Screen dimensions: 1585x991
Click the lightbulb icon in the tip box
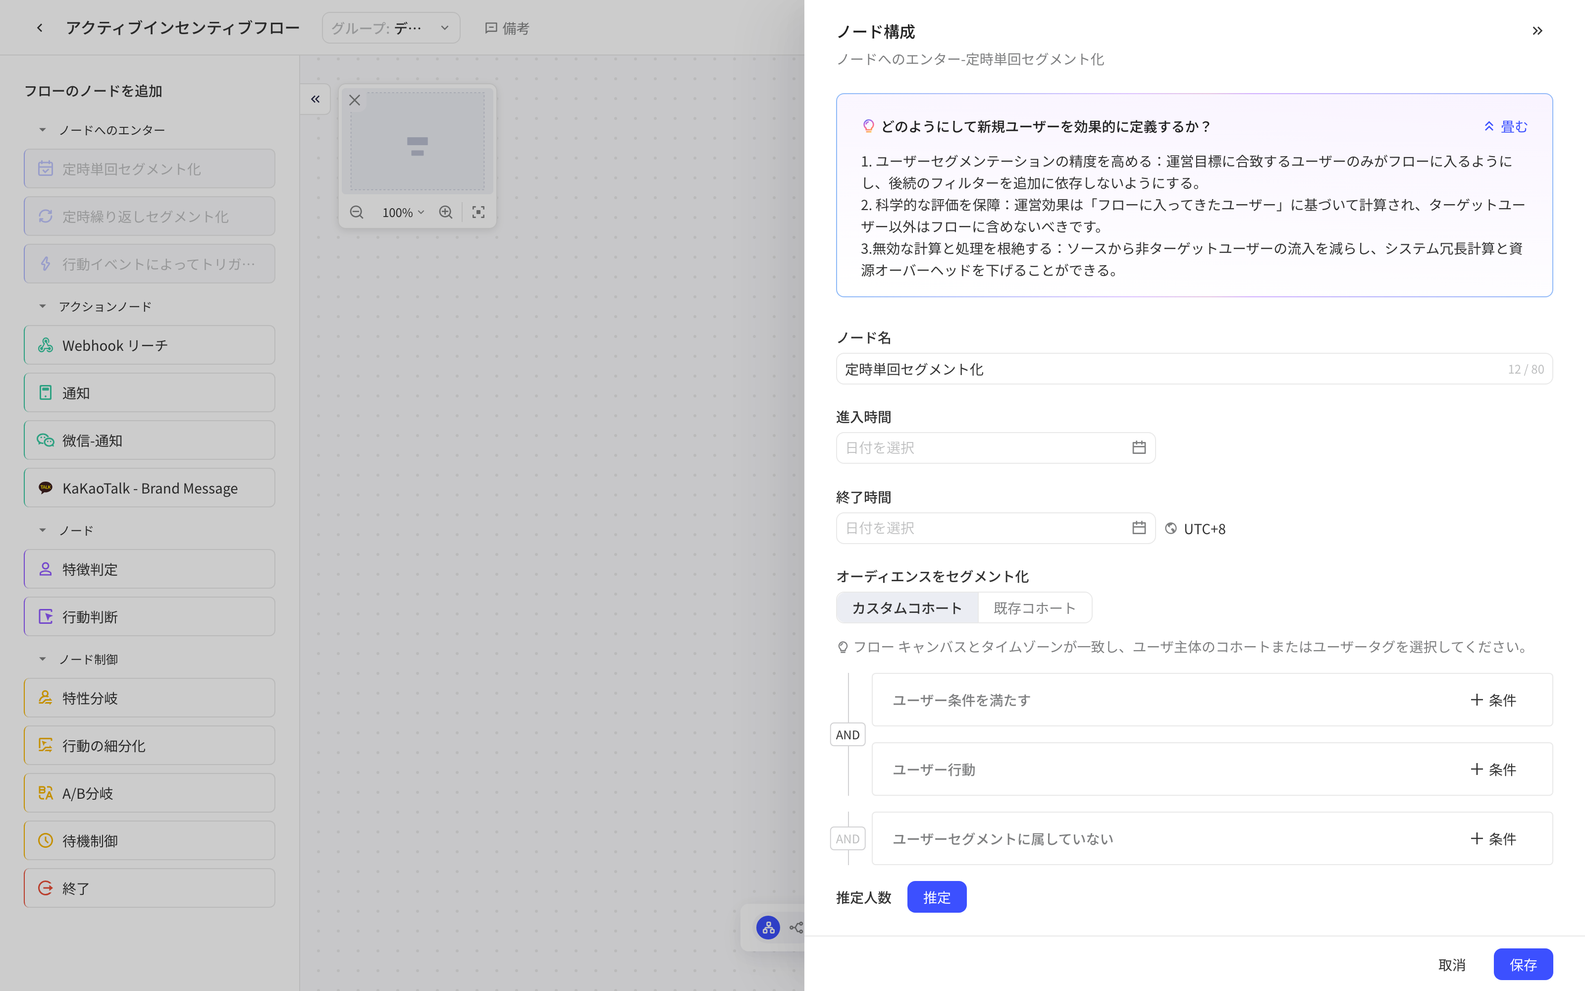coord(868,126)
